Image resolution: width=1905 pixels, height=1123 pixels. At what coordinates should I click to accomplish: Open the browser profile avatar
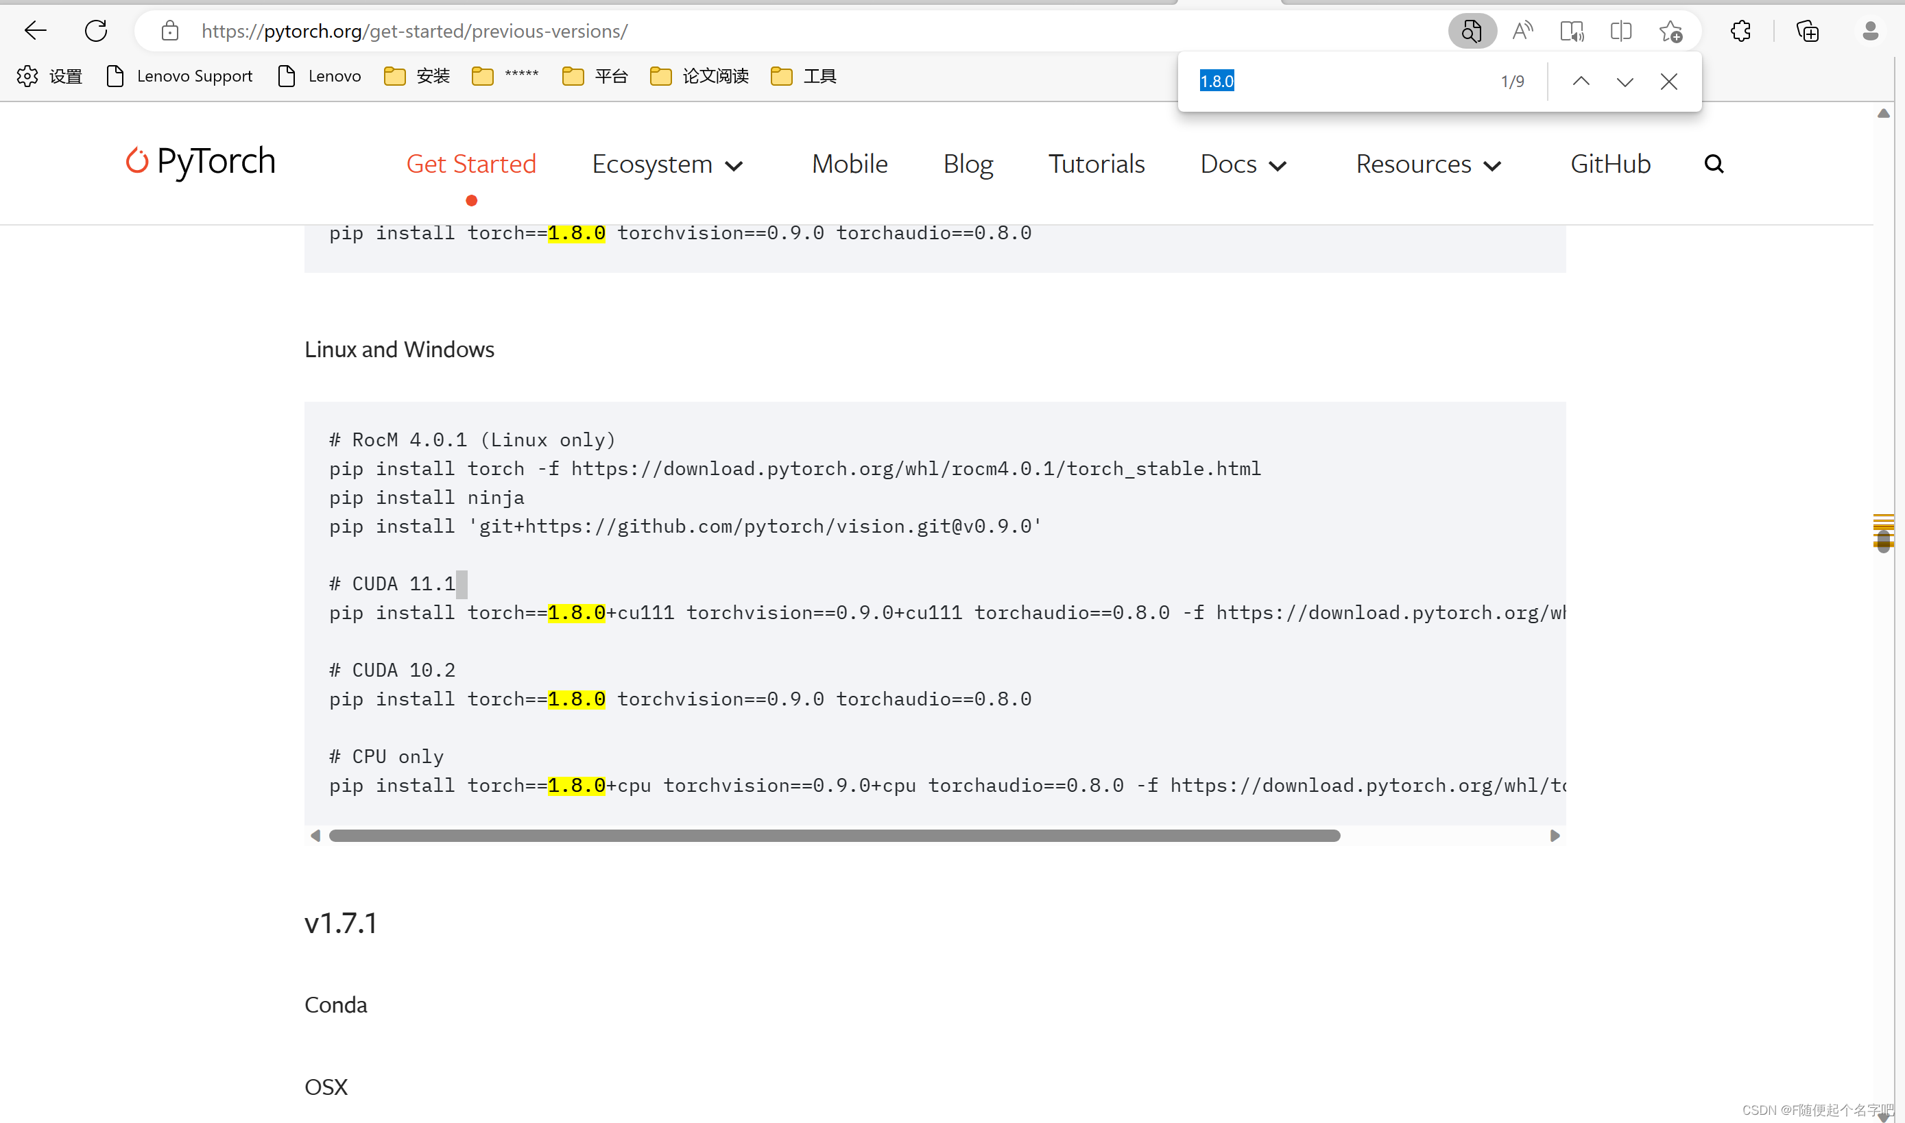click(1870, 30)
